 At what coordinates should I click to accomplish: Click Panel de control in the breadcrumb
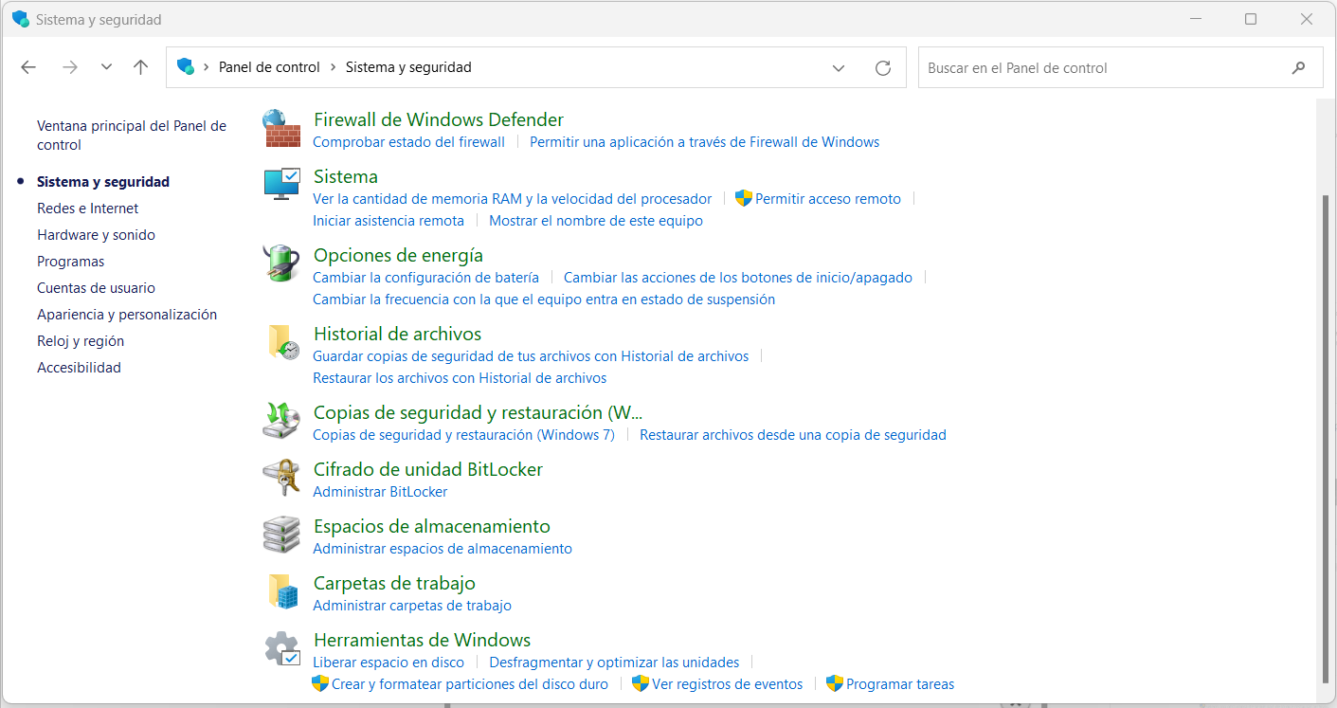269,67
